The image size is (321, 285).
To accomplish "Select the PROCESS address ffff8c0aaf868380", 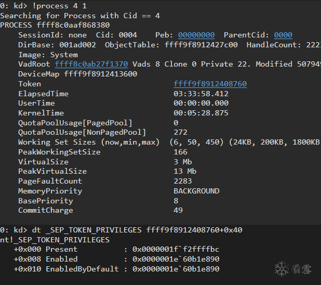I will click(73, 25).
